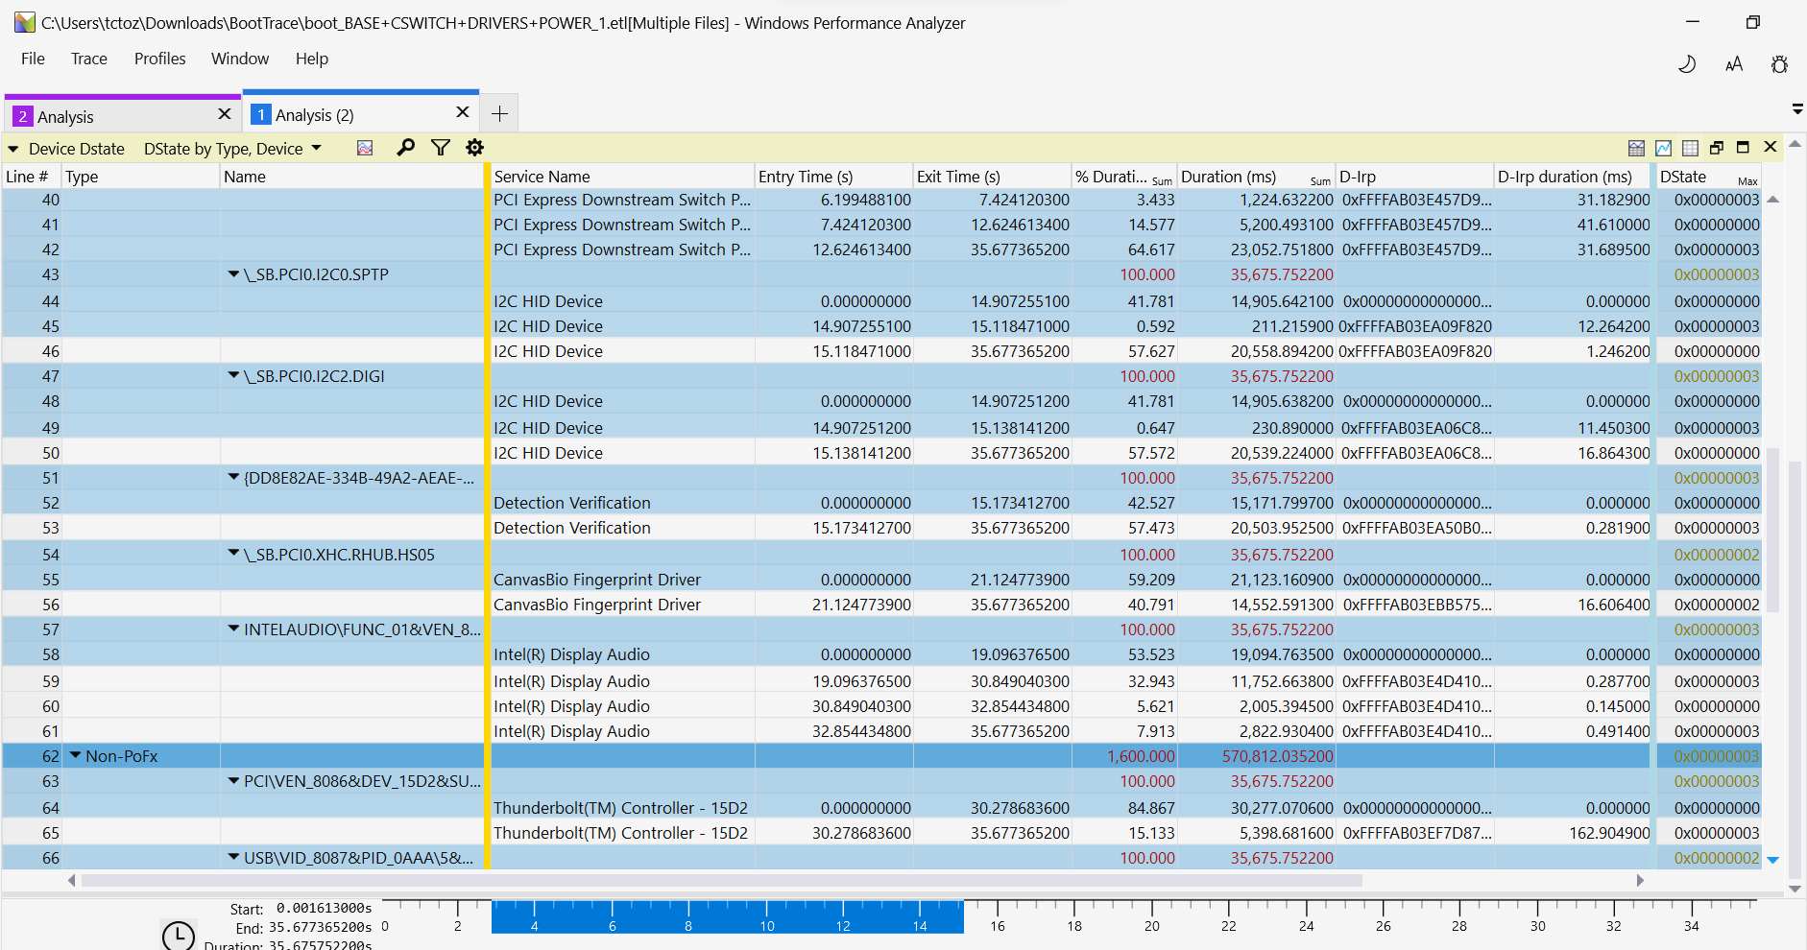The image size is (1807, 950).
Task: Click the 162.904900 D-Irp duration cell
Action: pos(1574,833)
